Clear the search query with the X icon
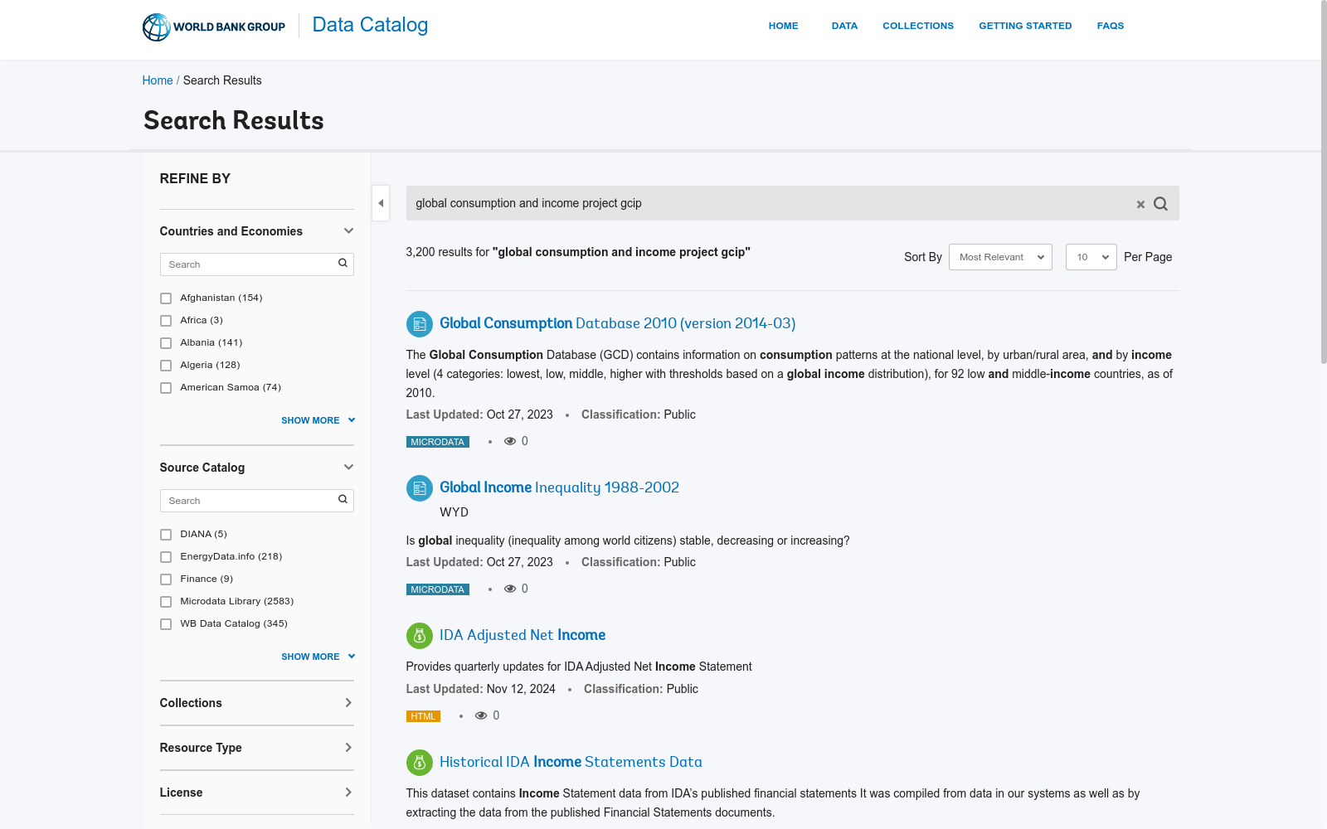 click(x=1140, y=204)
